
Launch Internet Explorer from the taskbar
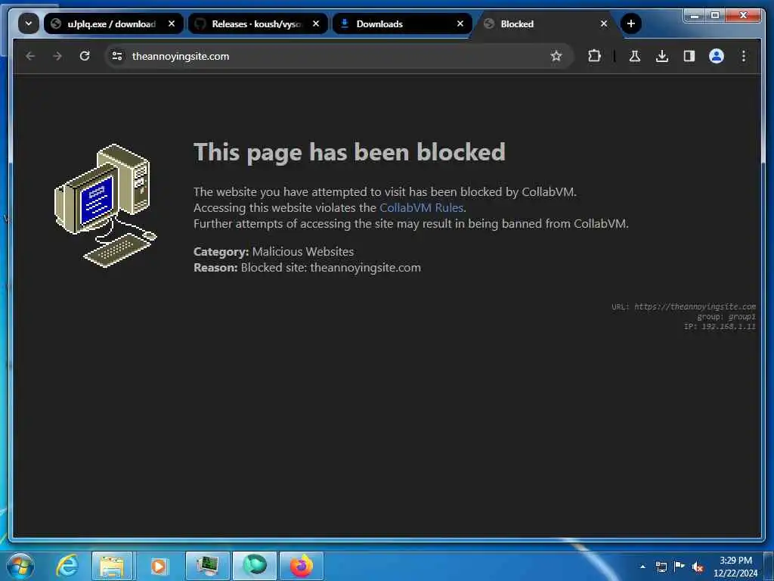[67, 566]
